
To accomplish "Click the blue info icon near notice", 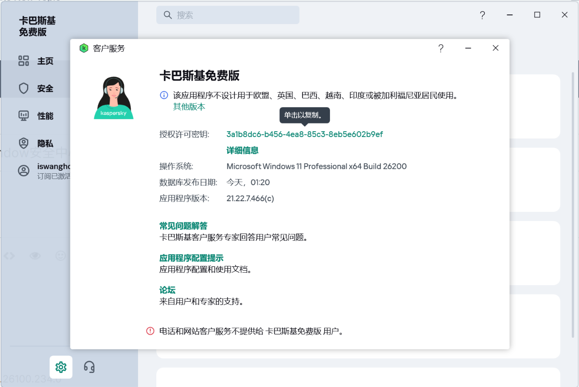I will pyautogui.click(x=164, y=96).
